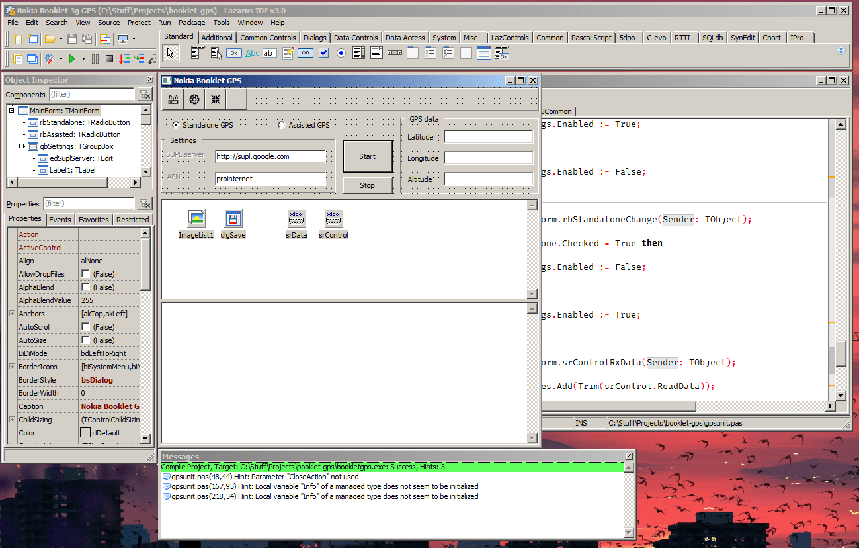Click the Start button on the form

(x=367, y=156)
